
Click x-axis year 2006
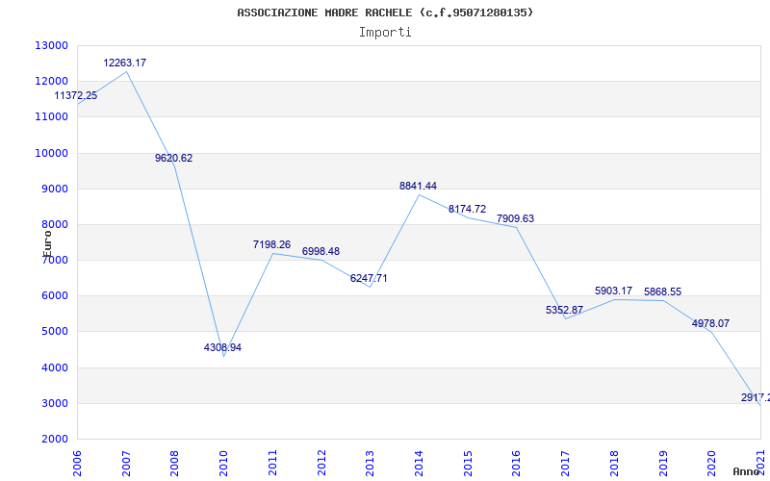pos(77,464)
